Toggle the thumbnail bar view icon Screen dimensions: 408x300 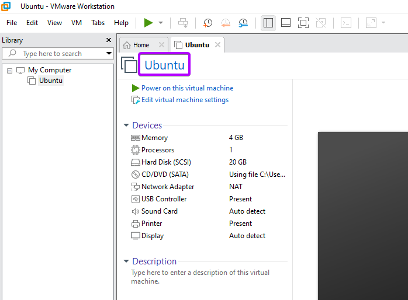(286, 23)
